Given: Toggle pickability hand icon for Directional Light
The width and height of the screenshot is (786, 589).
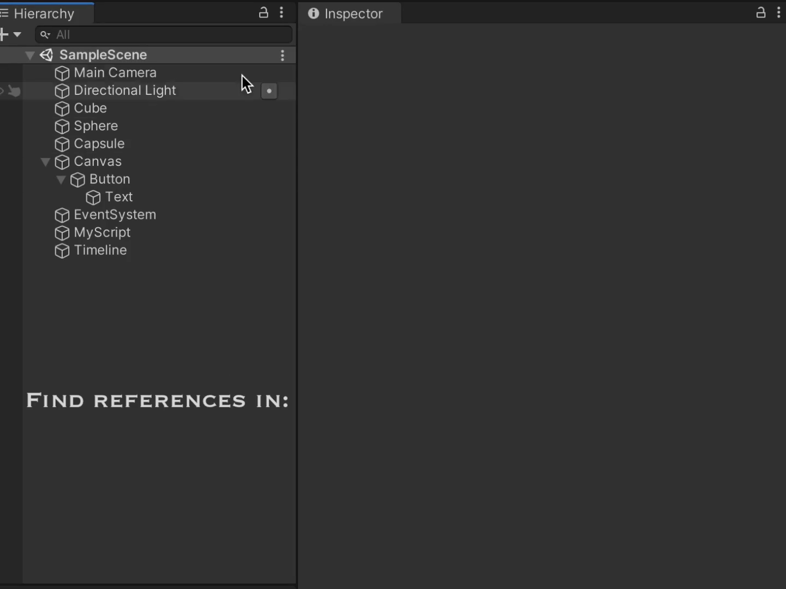Looking at the screenshot, I should tap(14, 91).
